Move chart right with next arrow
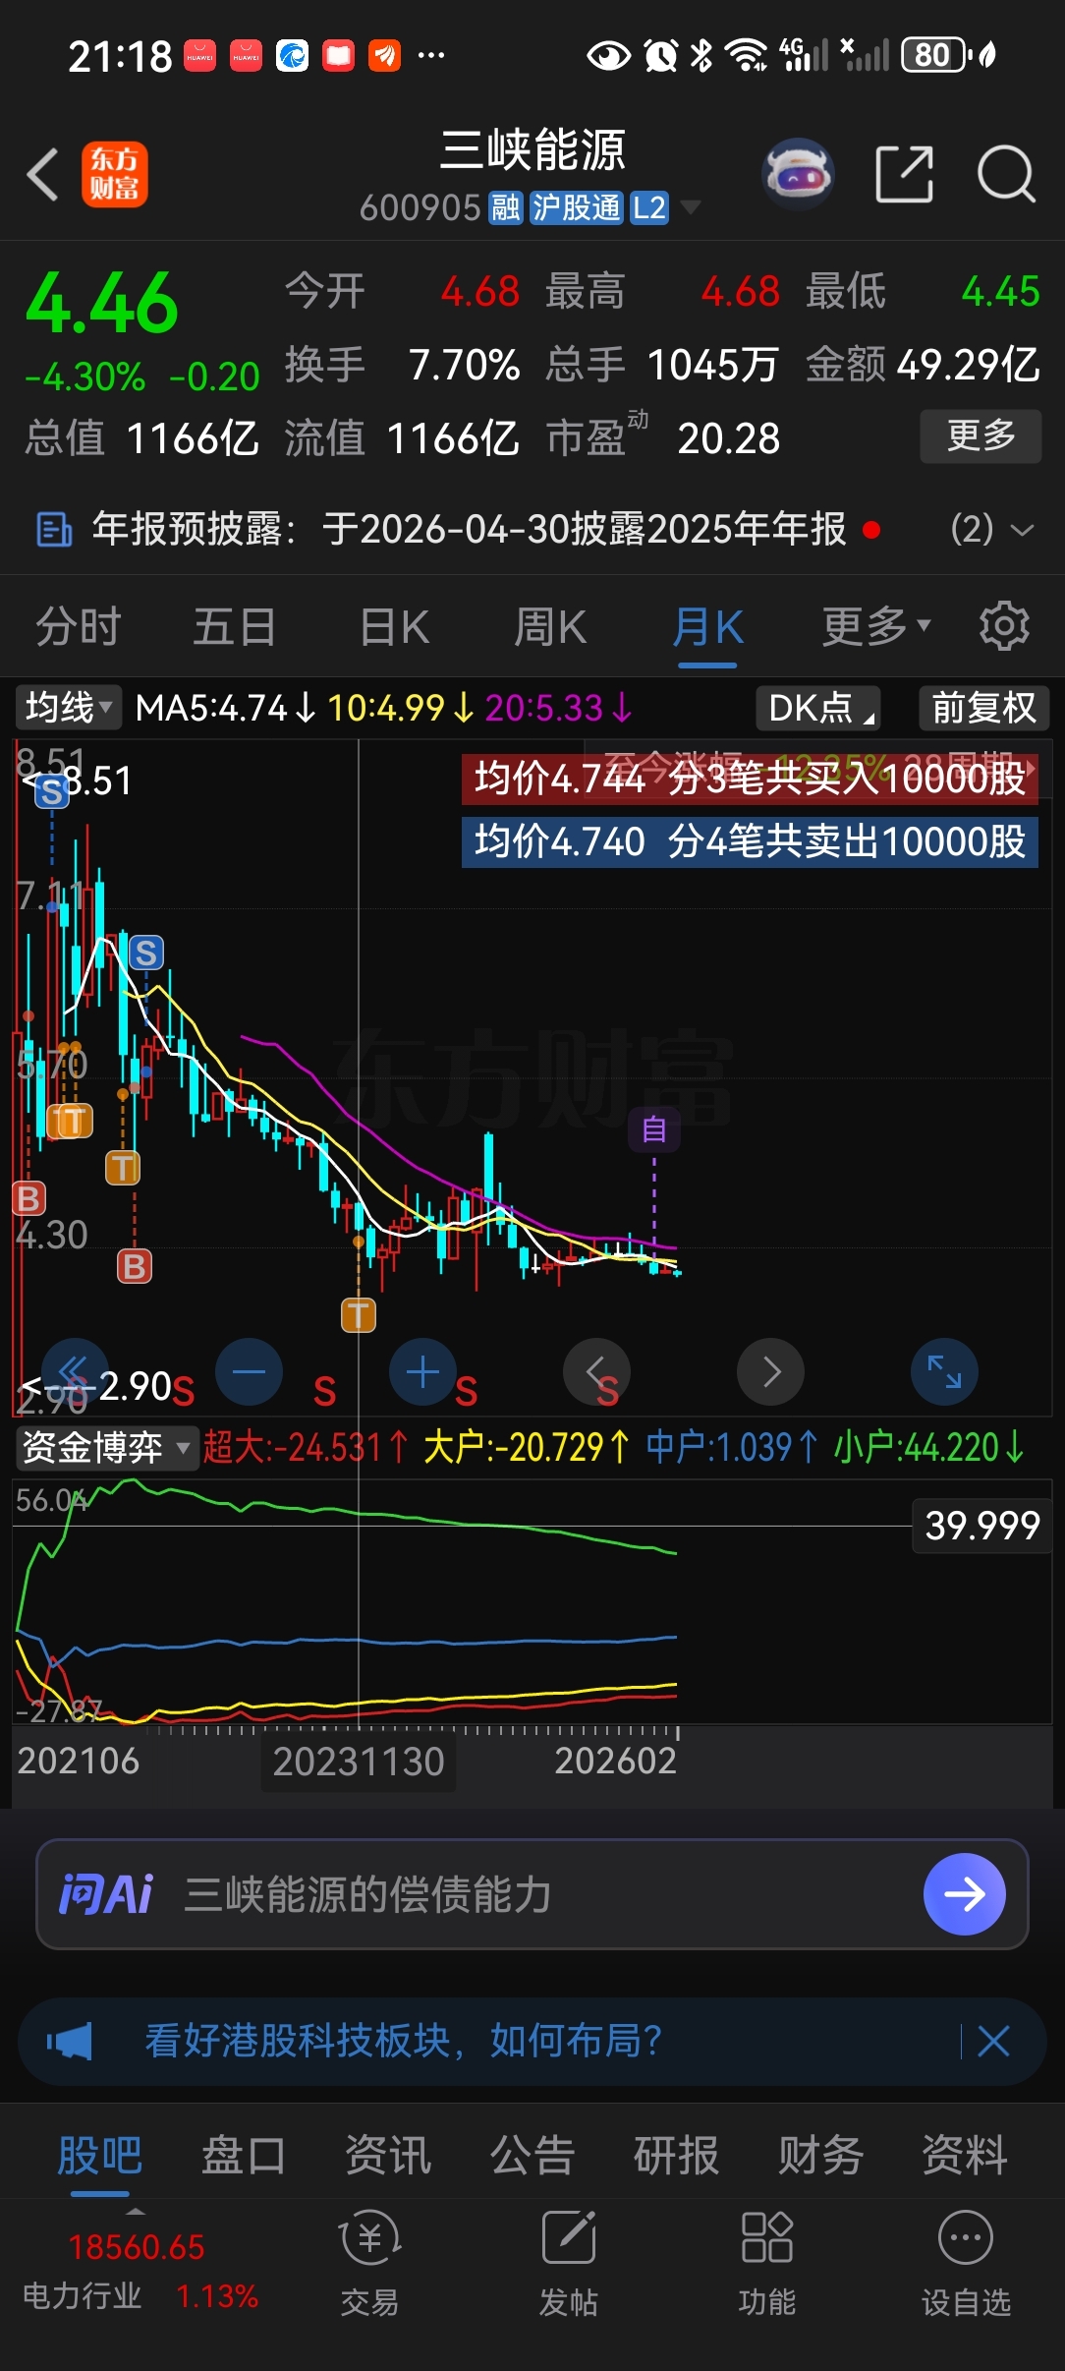This screenshot has height=2371, width=1065. [770, 1371]
